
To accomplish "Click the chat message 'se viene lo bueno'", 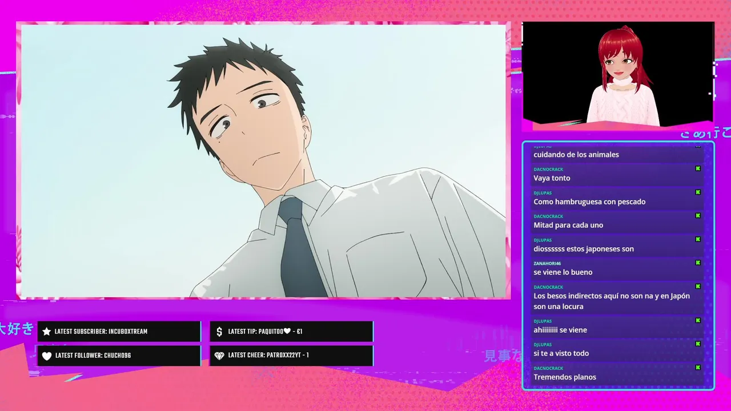I will click(563, 272).
